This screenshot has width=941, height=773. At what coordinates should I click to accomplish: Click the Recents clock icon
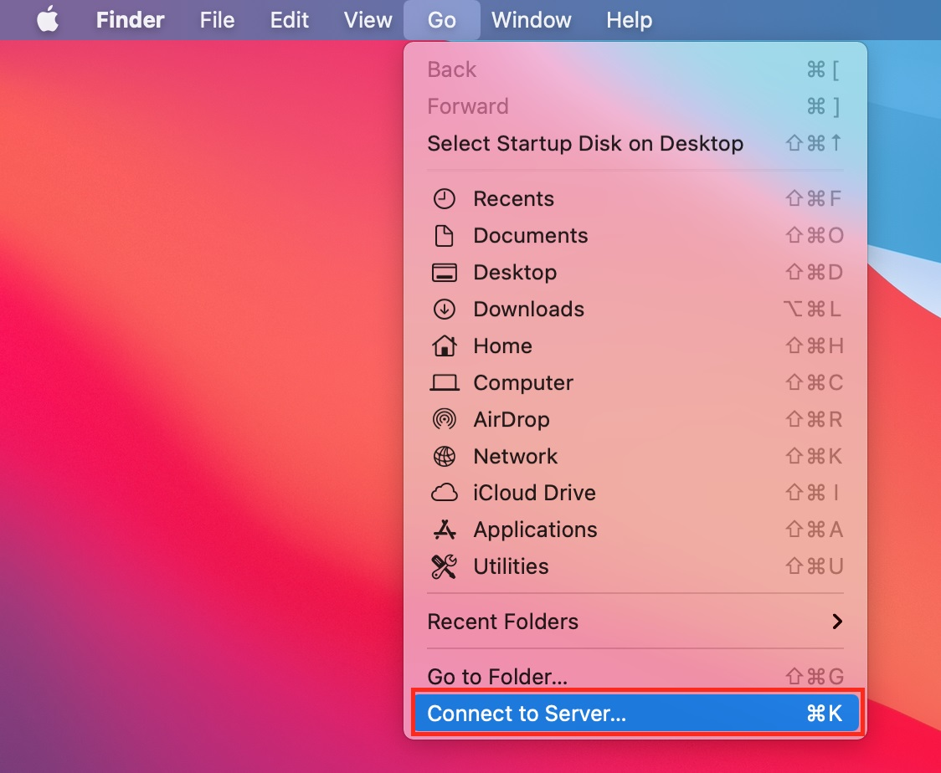click(444, 199)
